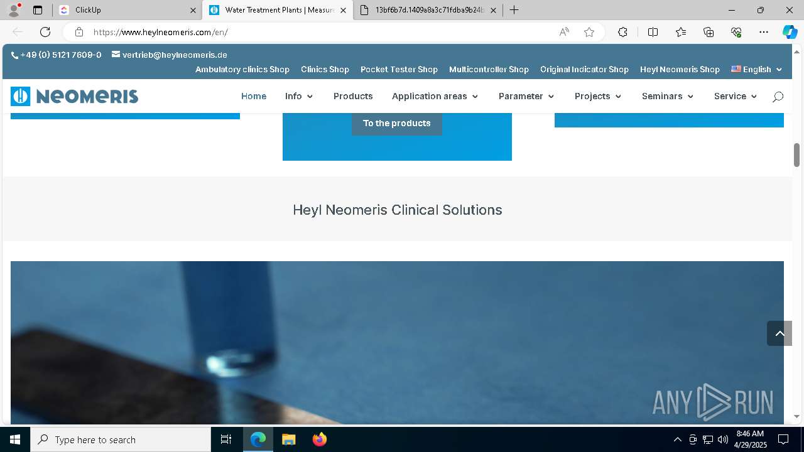Open volume control tray icon
The image size is (804, 452).
(722, 439)
